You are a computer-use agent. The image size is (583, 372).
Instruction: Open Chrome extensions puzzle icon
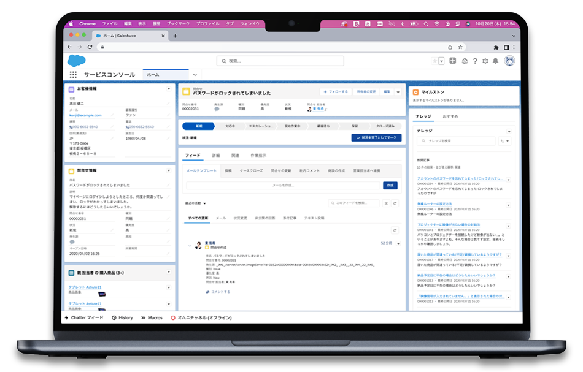point(496,47)
